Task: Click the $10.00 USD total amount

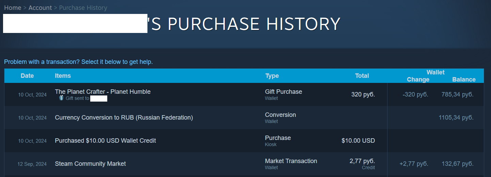Action: (358, 141)
